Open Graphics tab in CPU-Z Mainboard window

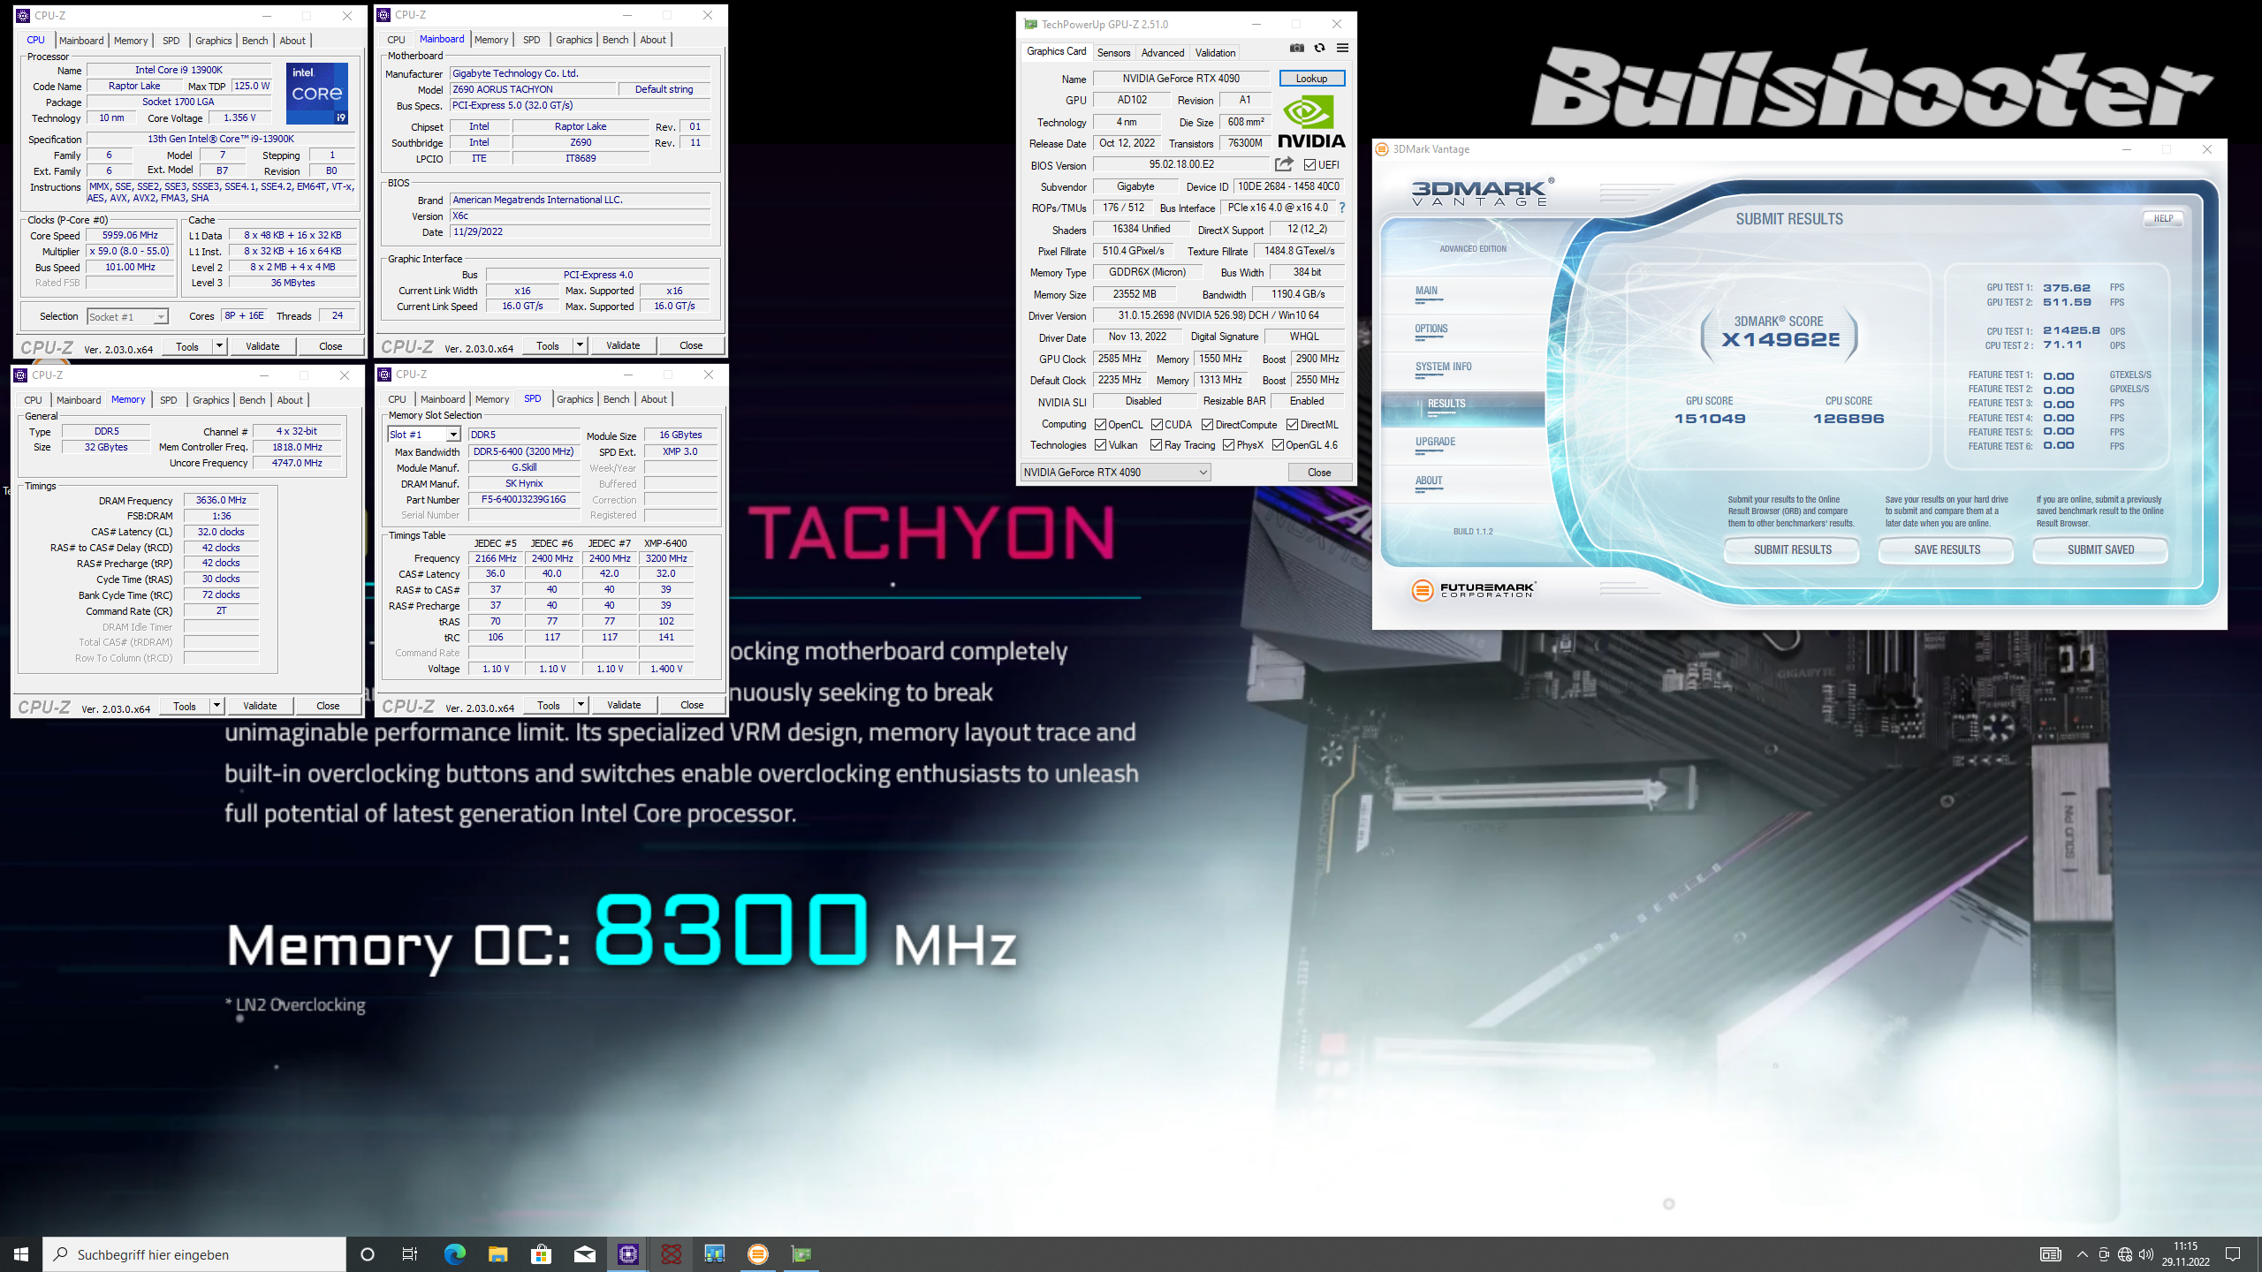573,40
